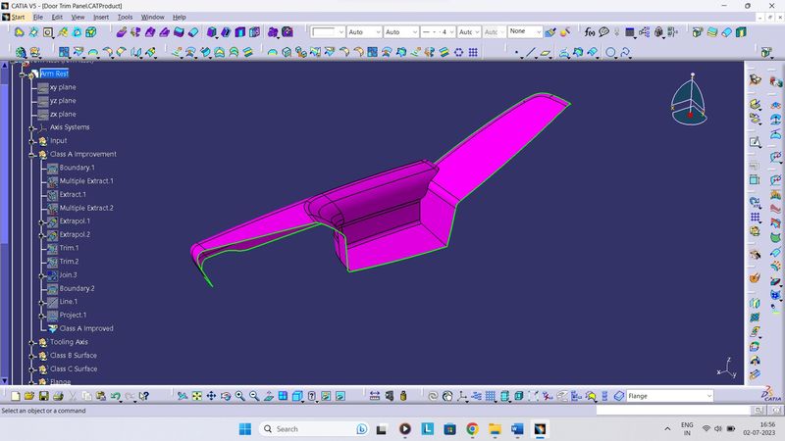
Task: Click the Formula f(x) icon
Action: 590,32
